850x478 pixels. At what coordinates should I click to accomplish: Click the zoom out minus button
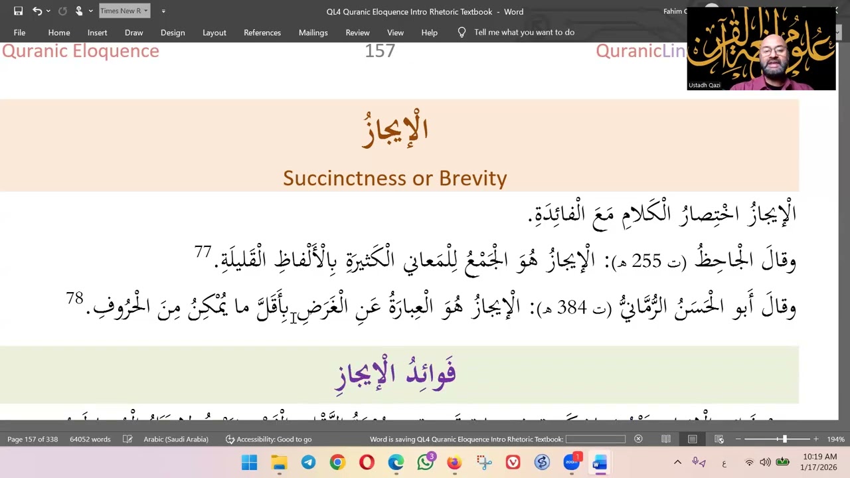(736, 439)
